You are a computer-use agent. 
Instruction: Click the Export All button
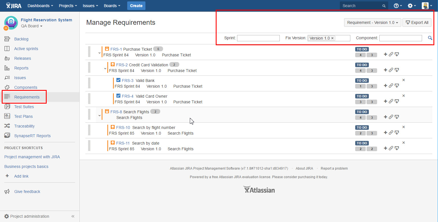pyautogui.click(x=417, y=22)
